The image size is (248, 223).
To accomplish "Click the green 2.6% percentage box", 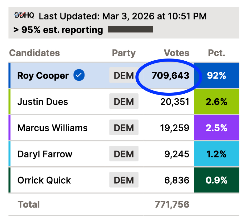I will [217, 102].
